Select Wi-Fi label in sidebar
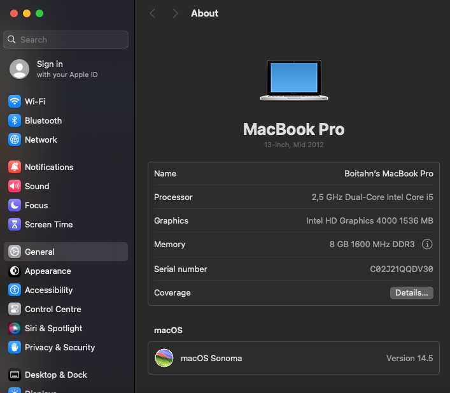Screen dimensions: 450x393 click(35, 101)
